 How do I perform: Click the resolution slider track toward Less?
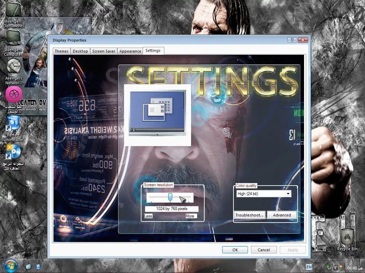pos(159,197)
